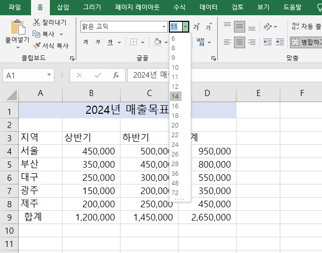
Task: Pick font size 8 from list
Action: tap(173, 48)
